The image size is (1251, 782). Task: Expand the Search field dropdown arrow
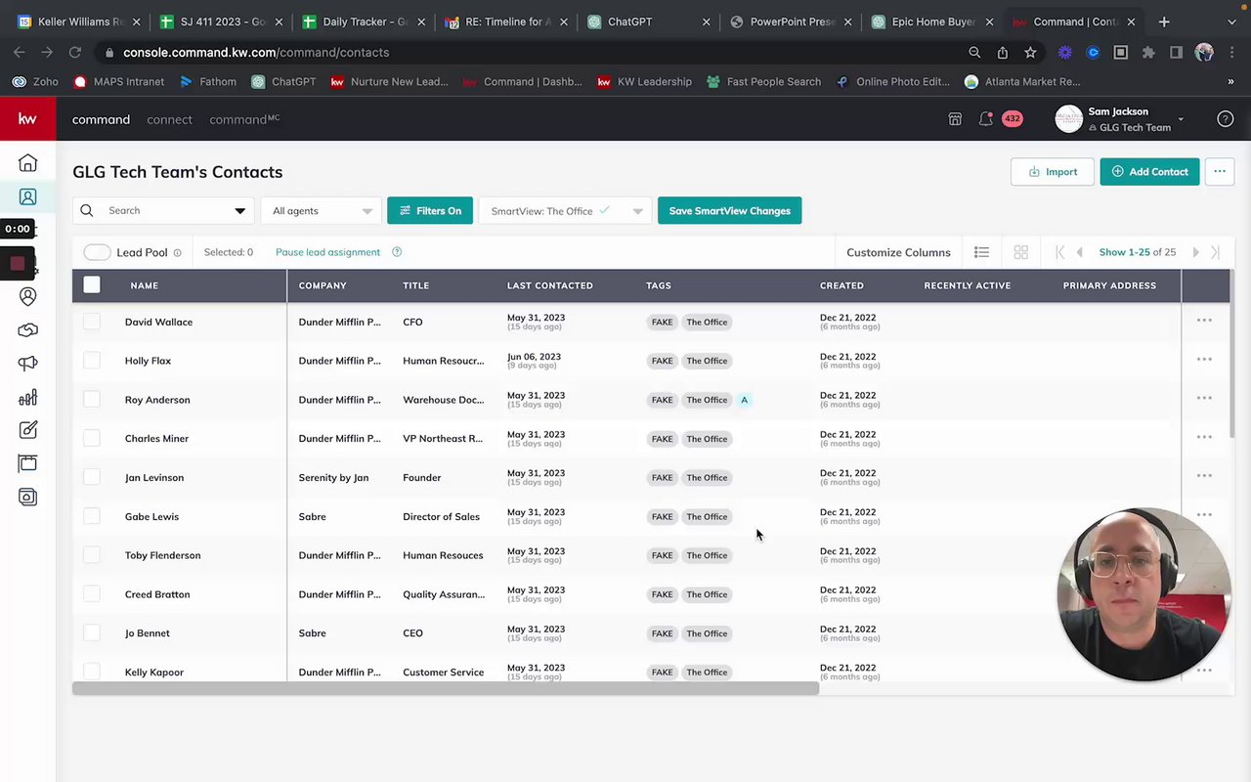click(239, 211)
